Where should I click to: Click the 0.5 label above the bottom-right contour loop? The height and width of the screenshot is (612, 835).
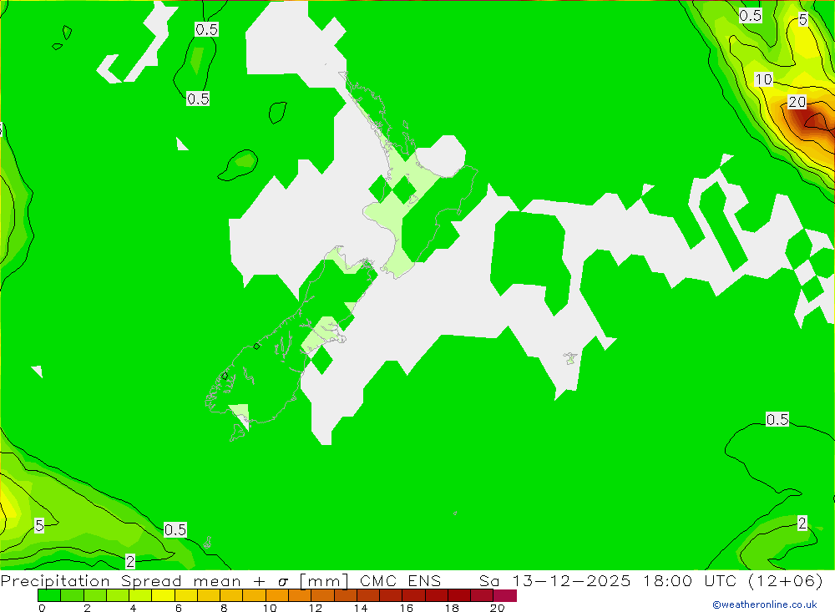click(777, 419)
